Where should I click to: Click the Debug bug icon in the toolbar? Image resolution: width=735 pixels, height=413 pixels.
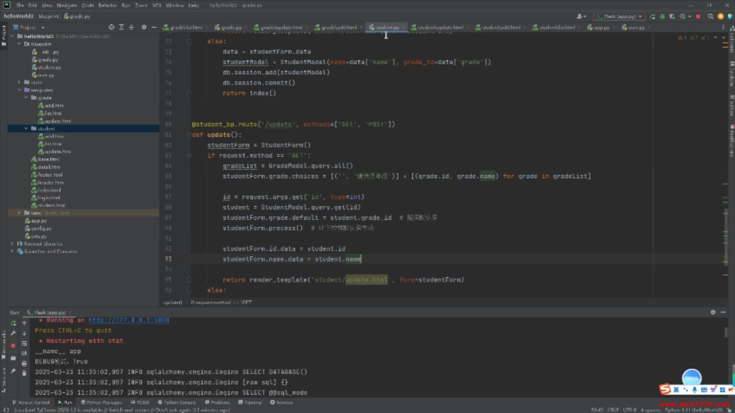pos(663,16)
